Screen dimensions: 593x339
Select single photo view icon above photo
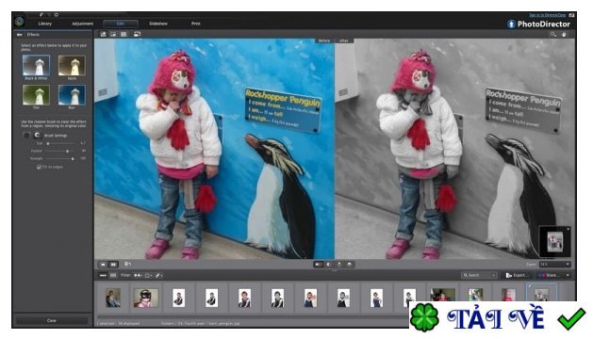[x=113, y=35]
